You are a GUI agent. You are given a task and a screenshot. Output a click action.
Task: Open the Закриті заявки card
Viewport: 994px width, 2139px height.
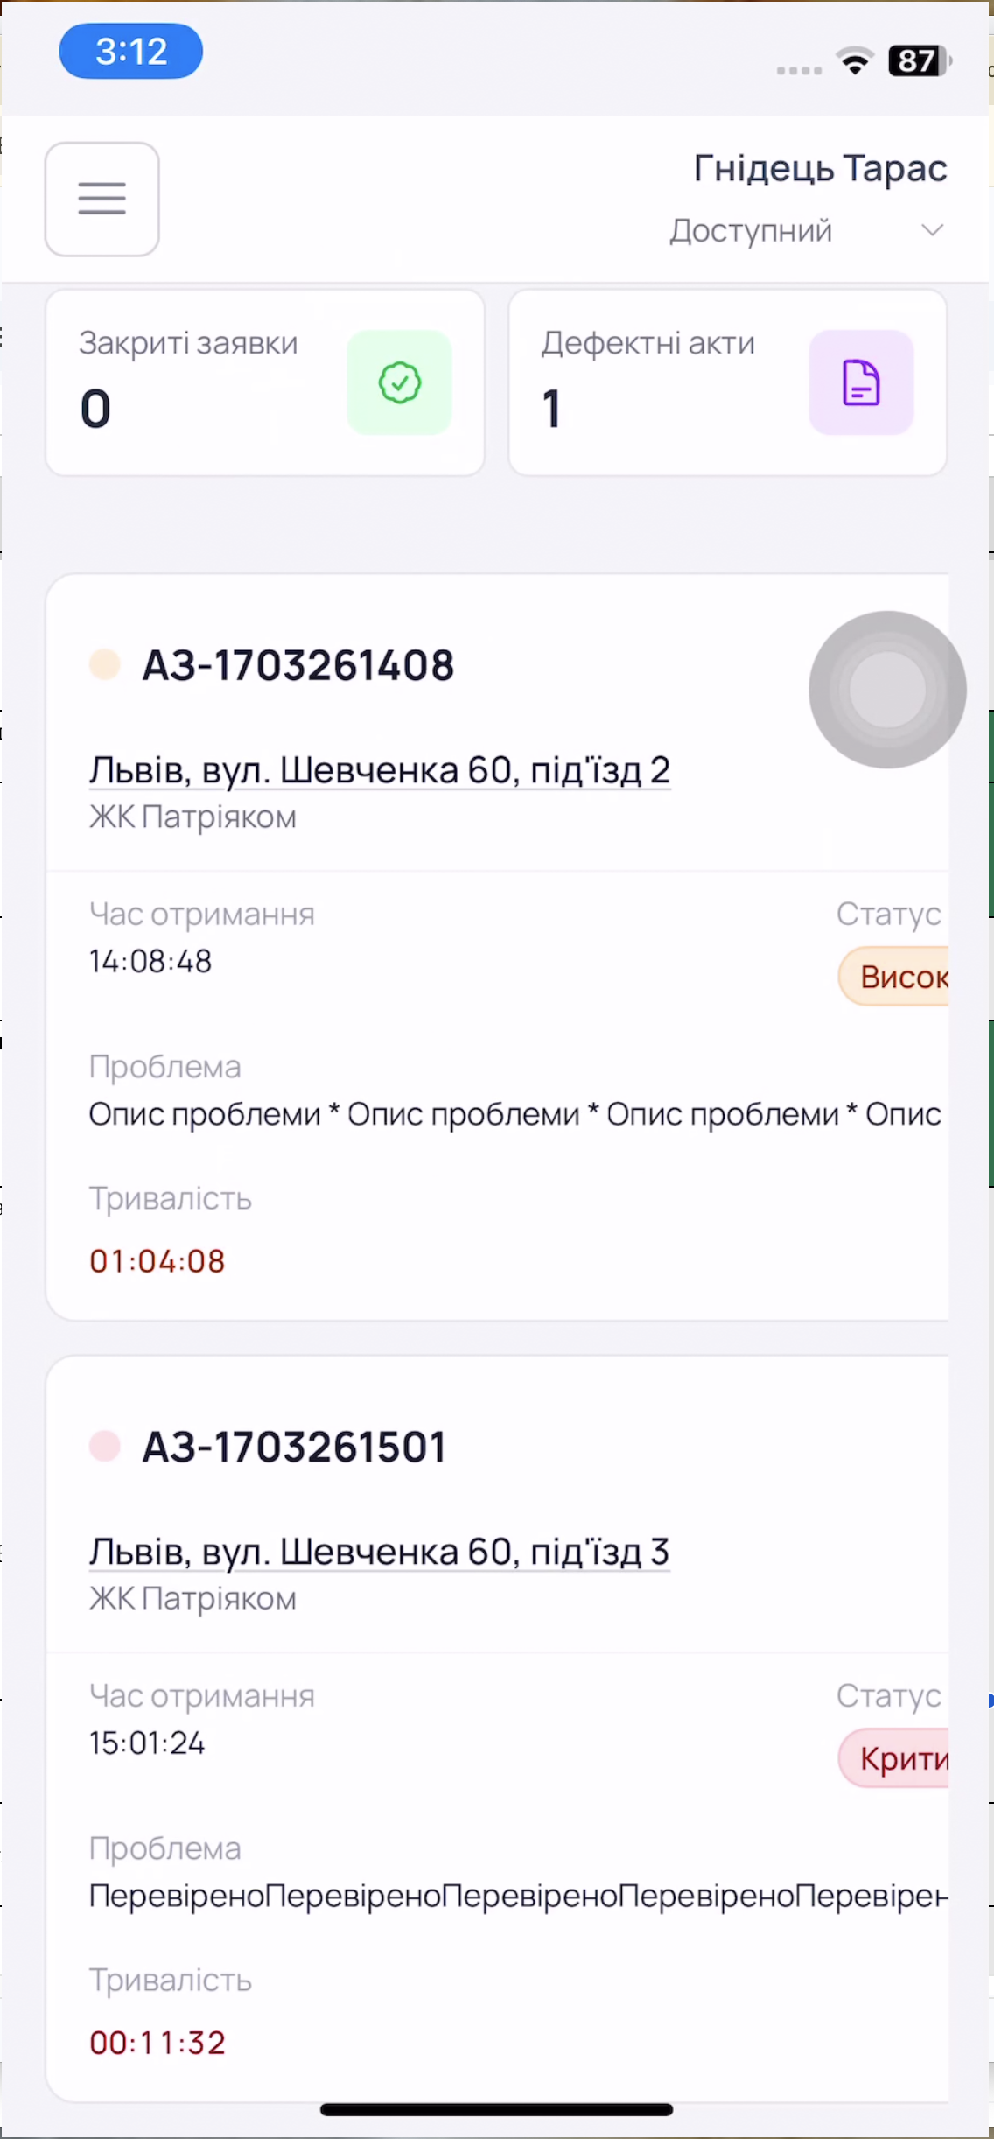265,382
